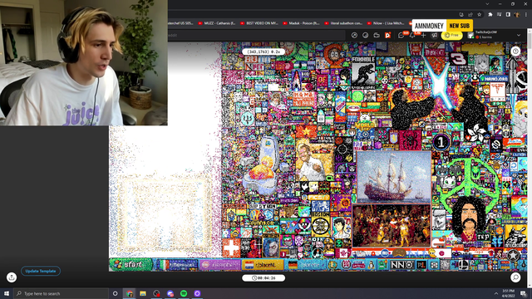
Task: Bookmark this page with star icon
Action: pyautogui.click(x=480, y=15)
